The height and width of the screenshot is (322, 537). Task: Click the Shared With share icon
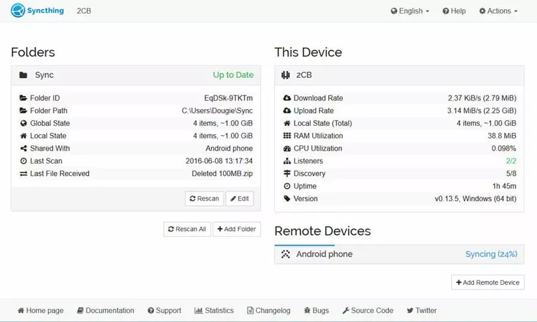coord(23,149)
